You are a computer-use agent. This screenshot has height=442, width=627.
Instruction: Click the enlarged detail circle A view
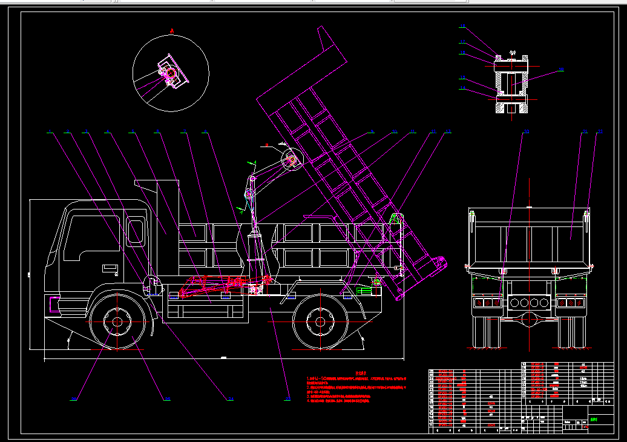pyautogui.click(x=171, y=73)
